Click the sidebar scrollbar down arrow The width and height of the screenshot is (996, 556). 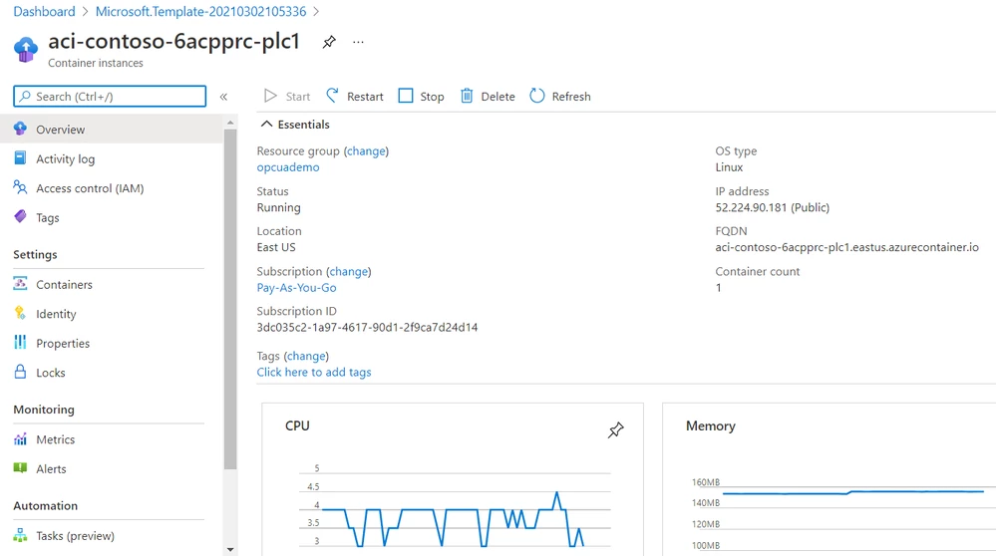(x=230, y=550)
